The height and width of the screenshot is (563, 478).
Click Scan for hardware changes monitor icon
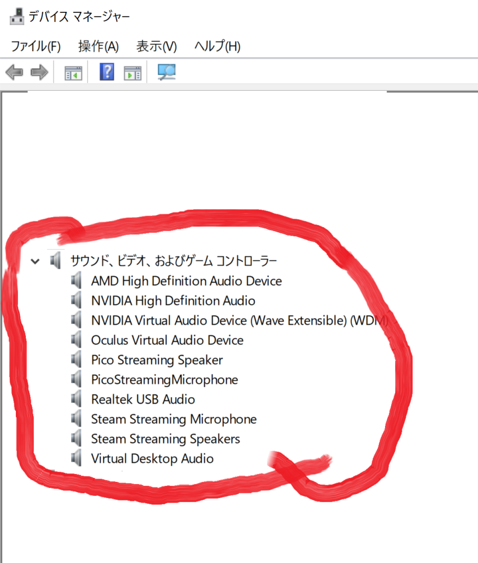(x=167, y=72)
